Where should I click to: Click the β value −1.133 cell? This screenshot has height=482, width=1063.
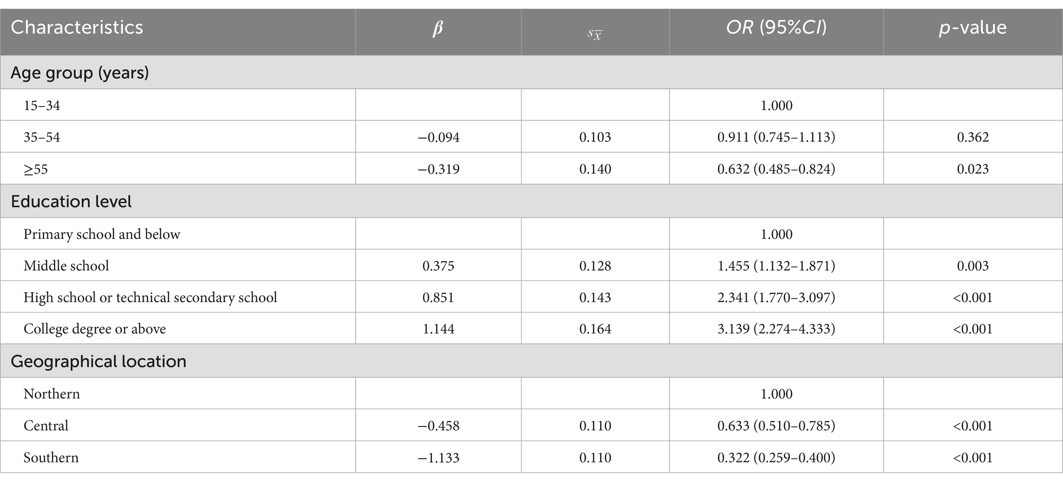pyautogui.click(x=438, y=457)
